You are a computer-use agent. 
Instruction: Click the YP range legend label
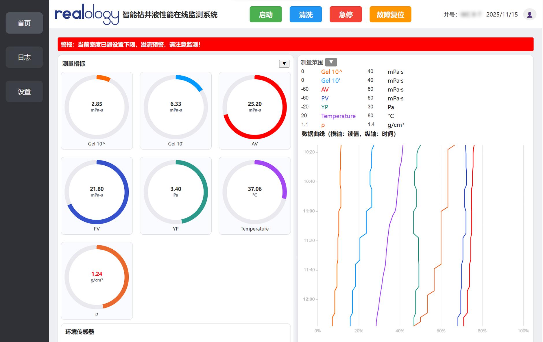pos(325,107)
